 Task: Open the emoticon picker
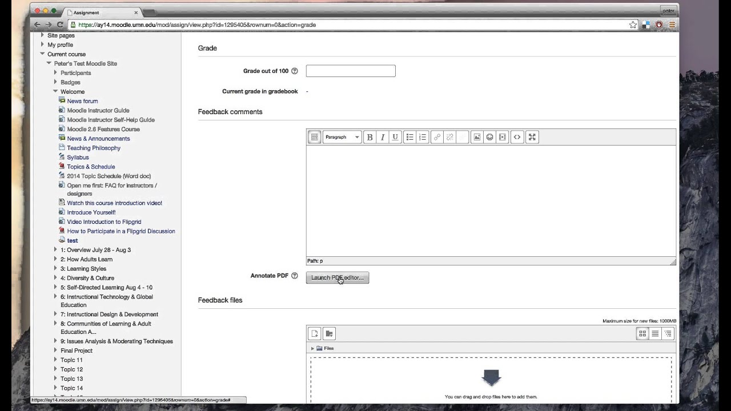[x=489, y=137]
